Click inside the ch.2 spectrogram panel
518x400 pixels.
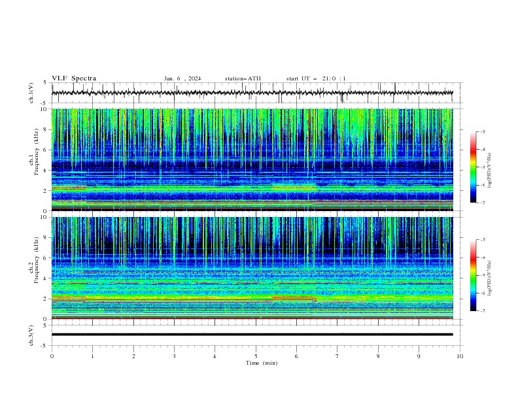tap(252, 268)
